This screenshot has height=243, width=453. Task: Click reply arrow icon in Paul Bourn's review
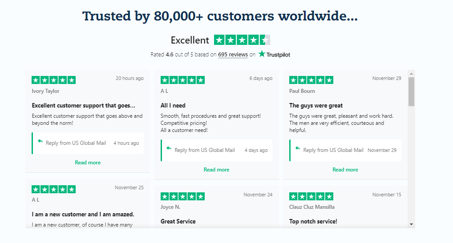point(298,148)
